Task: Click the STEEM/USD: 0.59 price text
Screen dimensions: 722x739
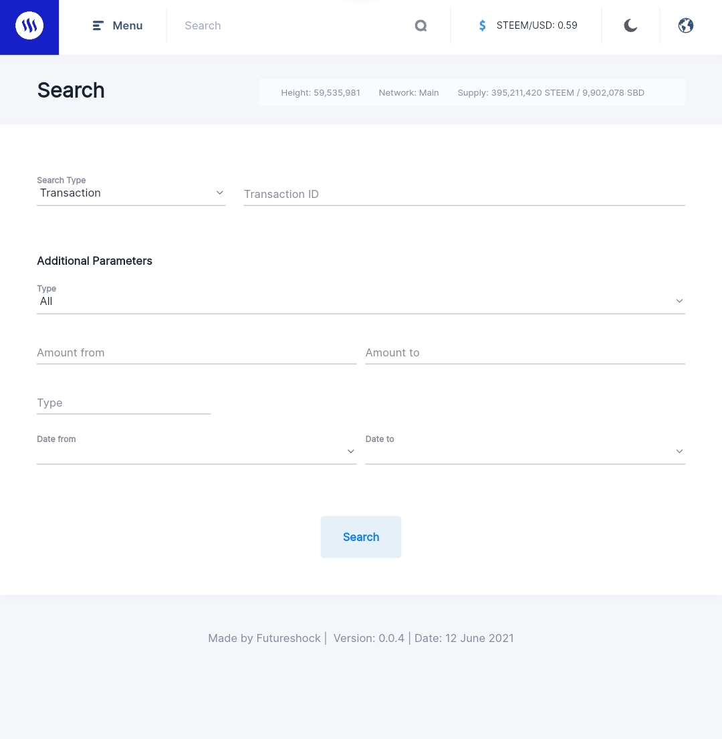Action: coord(536,25)
